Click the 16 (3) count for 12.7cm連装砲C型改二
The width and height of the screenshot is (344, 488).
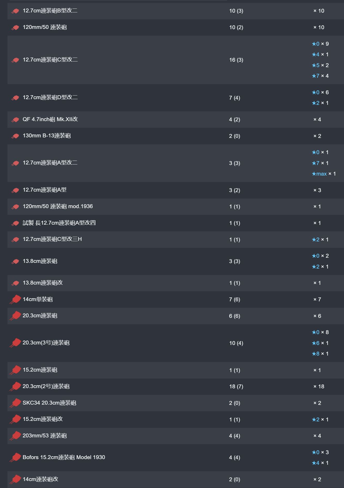[236, 60]
